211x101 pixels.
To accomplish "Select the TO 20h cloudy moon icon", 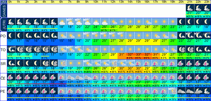I will coord(181,49).
